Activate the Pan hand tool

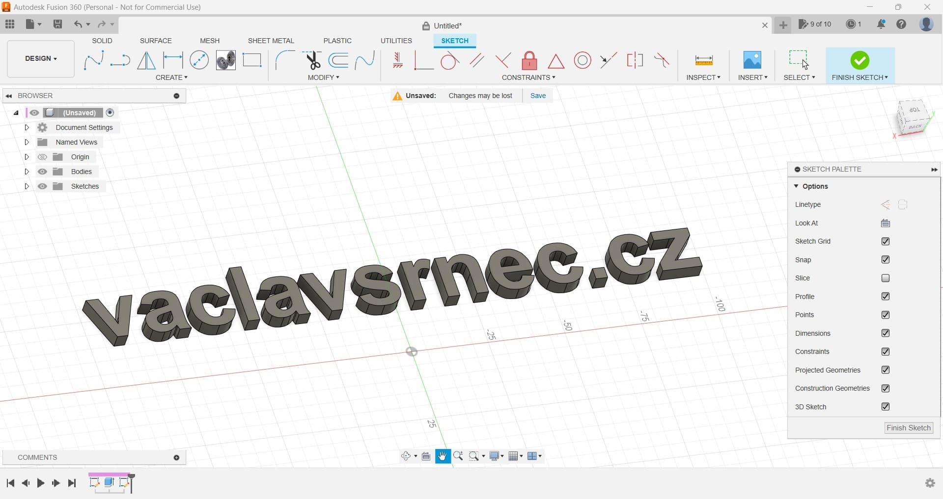coord(443,456)
